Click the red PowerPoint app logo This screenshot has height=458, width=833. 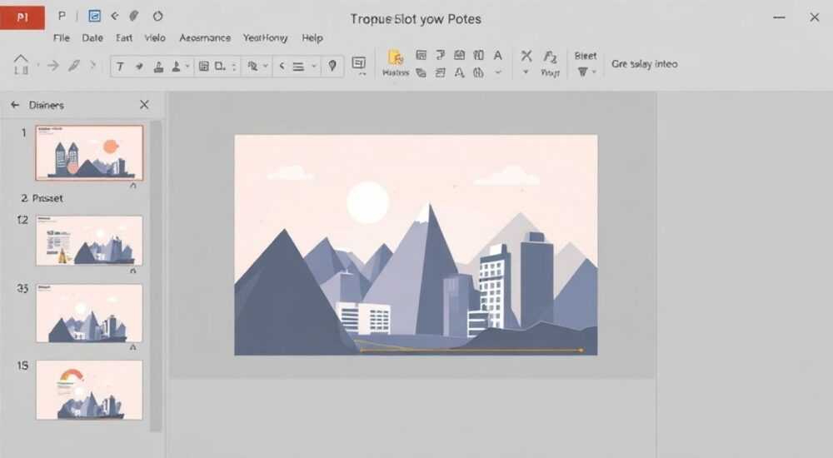(x=22, y=17)
